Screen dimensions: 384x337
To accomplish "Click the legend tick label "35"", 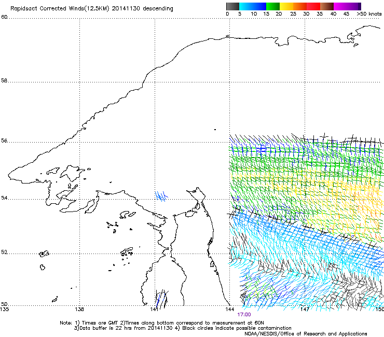I will [x=320, y=13].
